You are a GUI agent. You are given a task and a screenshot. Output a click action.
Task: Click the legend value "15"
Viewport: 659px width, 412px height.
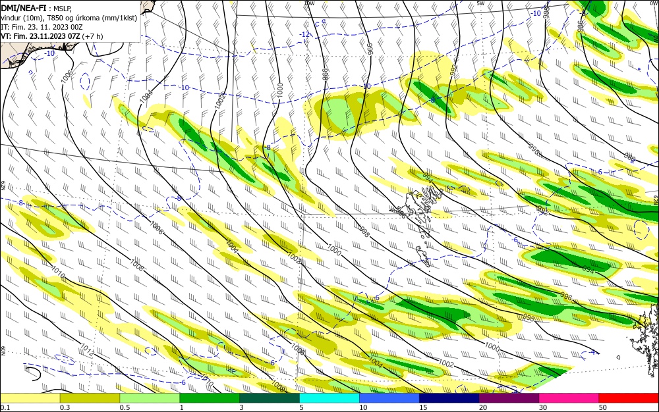tap(423, 407)
